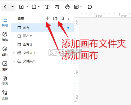Open the 页面 pages panel
The width and height of the screenshot is (131, 105).
[x=5, y=81]
